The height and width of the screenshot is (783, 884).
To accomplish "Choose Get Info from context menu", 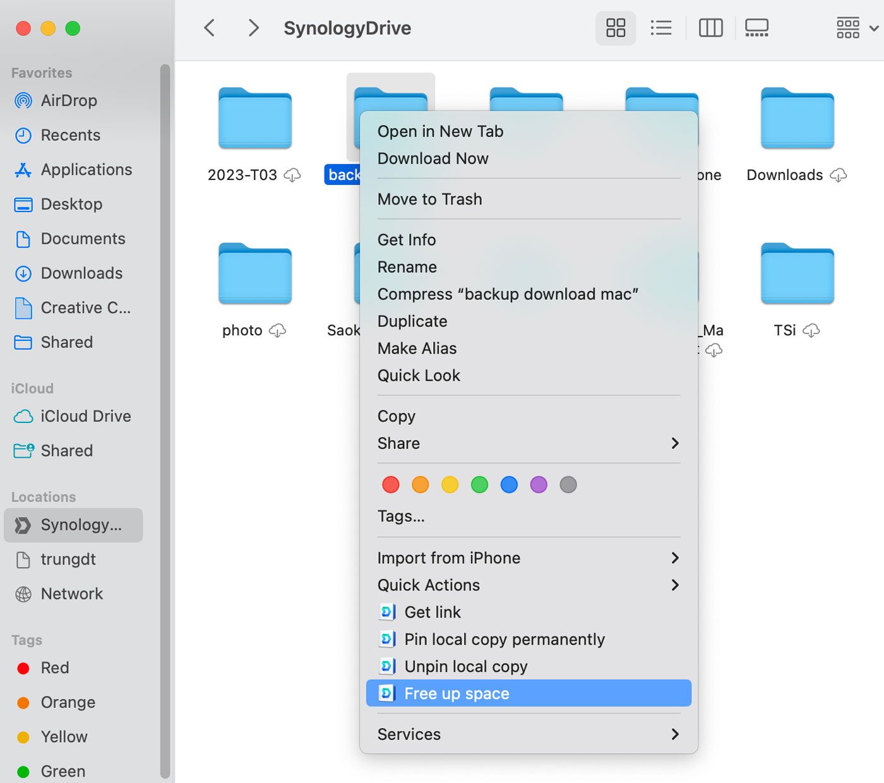I will click(529, 240).
